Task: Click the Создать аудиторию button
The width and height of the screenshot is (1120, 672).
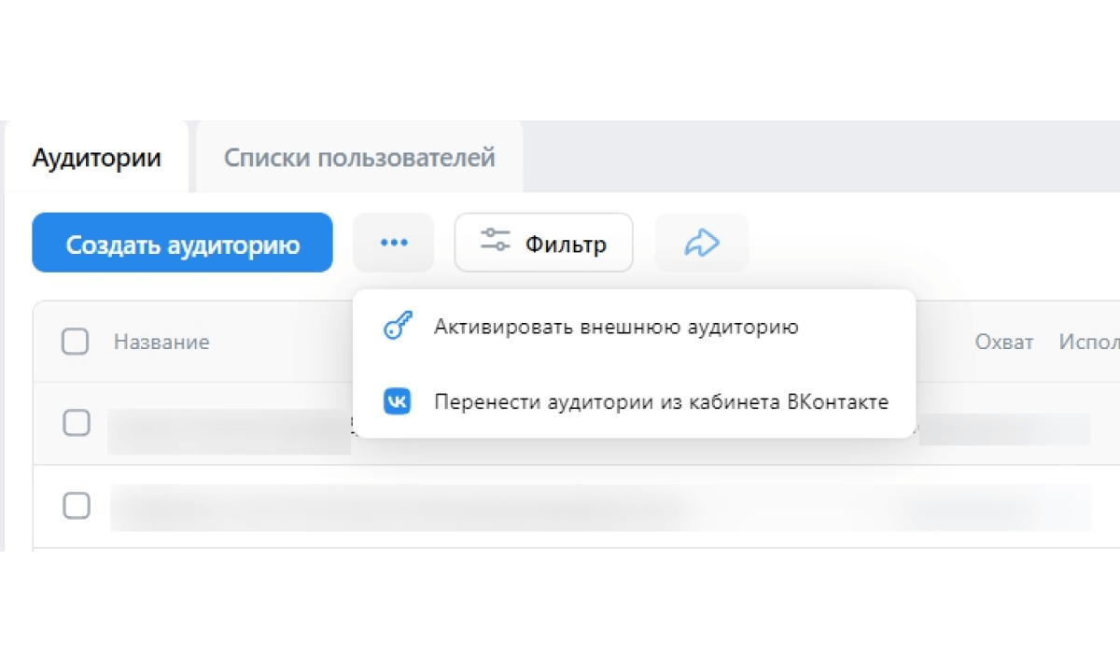Action: [x=182, y=243]
